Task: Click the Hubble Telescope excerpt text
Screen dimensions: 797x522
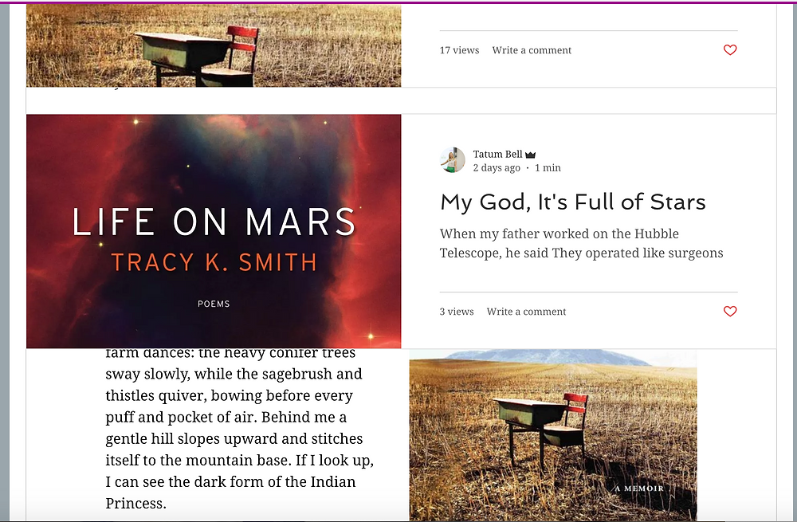Action: click(x=582, y=243)
